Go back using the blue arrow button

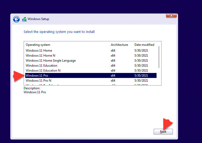tap(16, 19)
